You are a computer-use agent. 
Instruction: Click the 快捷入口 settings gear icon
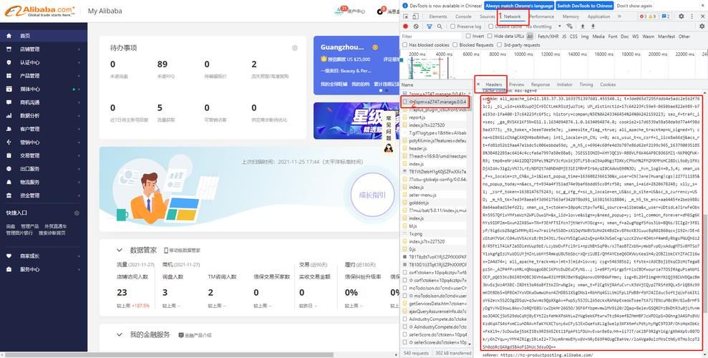[77, 213]
